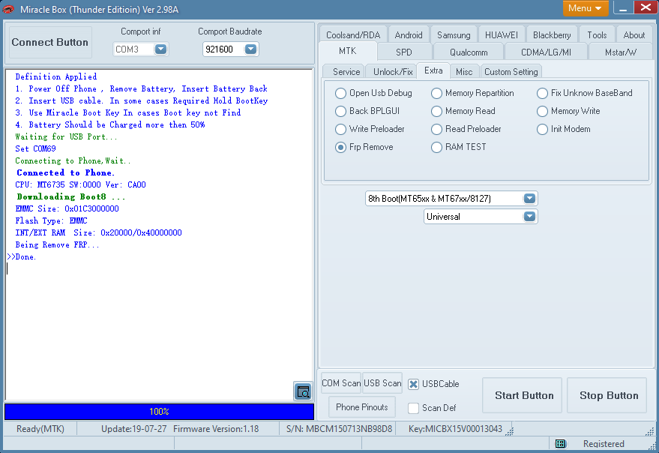Click the S/N serial number status entry
Image resolution: width=659 pixels, height=453 pixels.
pos(339,429)
